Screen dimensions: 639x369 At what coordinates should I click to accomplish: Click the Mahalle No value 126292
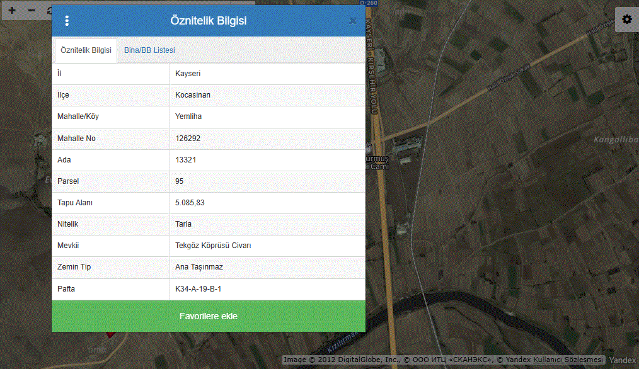click(x=188, y=139)
